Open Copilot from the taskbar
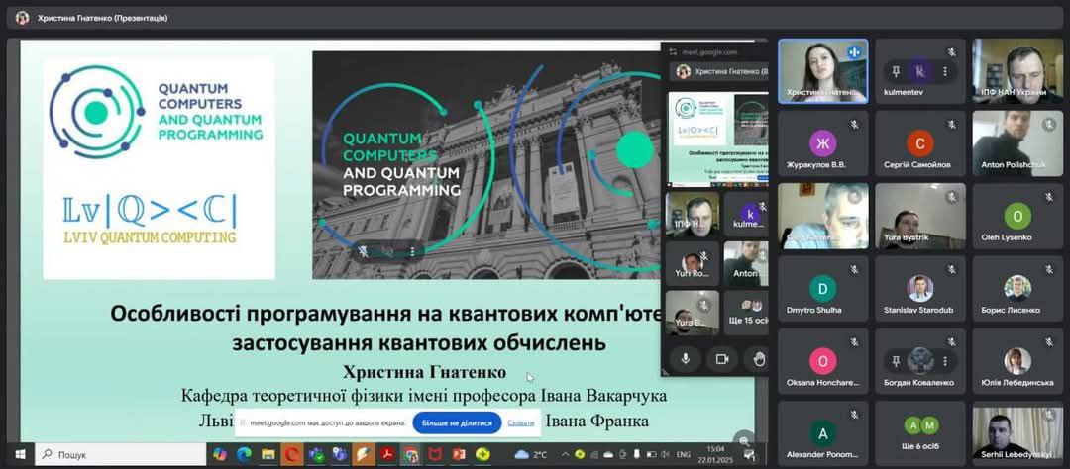 tap(219, 454)
